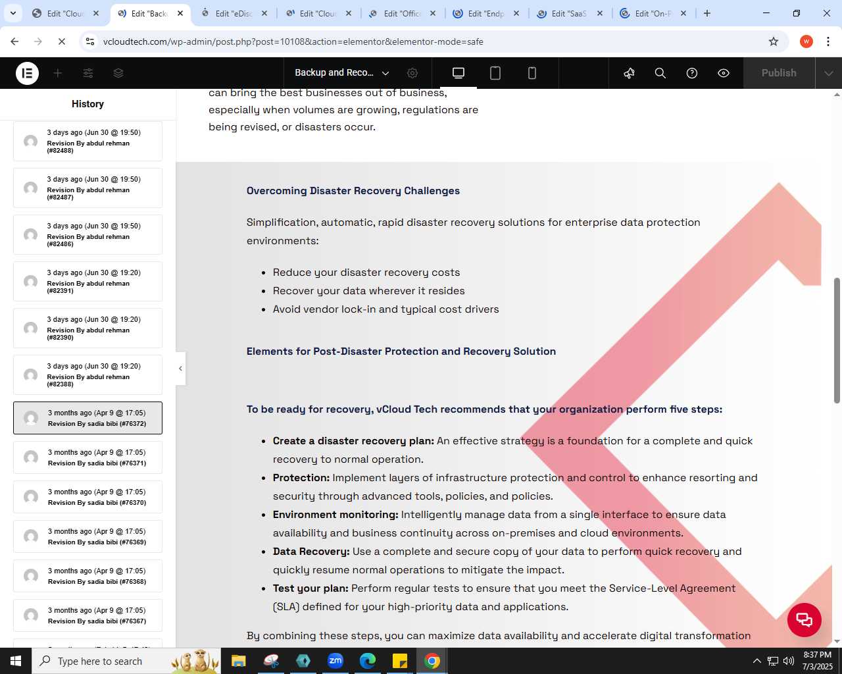The image size is (842, 674).
Task: Open File Explorer from taskbar
Action: pos(239,661)
